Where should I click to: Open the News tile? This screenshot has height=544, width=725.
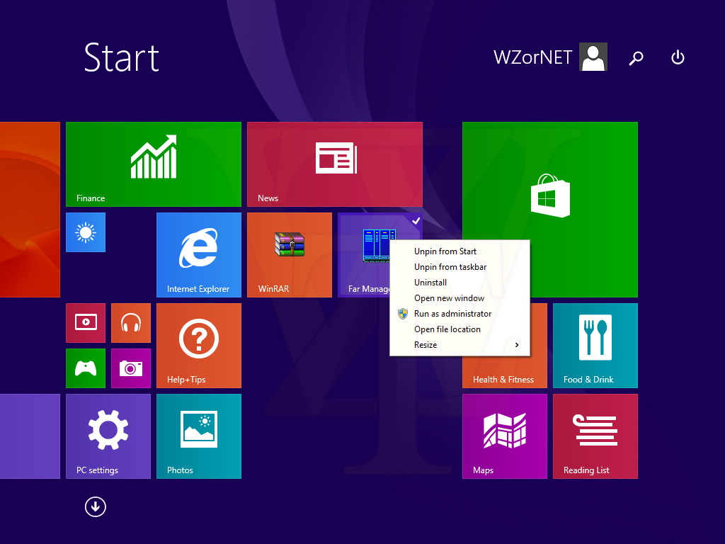[x=334, y=164]
